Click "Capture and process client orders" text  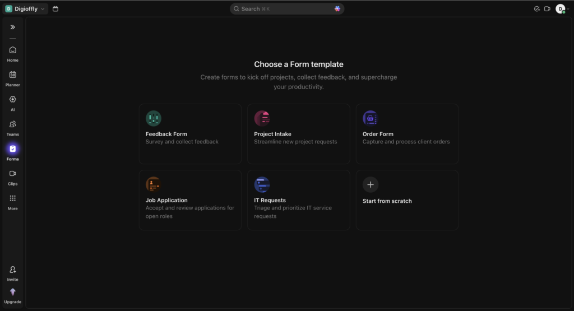406,142
